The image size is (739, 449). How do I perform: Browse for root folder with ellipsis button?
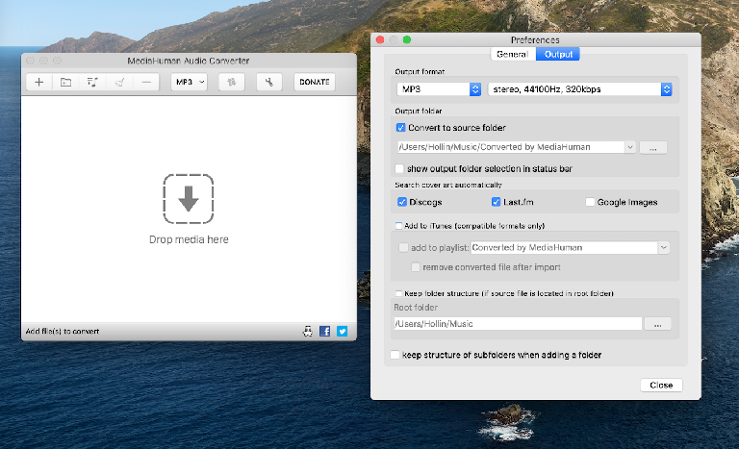[657, 324]
